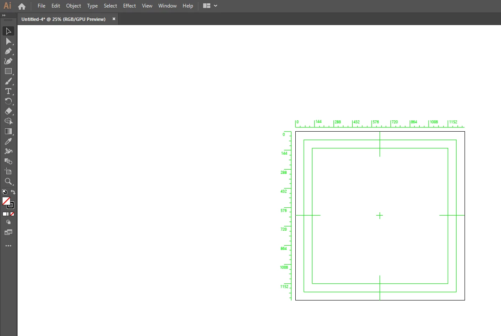Screen dimensions: 501x336
Task: Swap fill and stroke colors
Action: [x=13, y=192]
